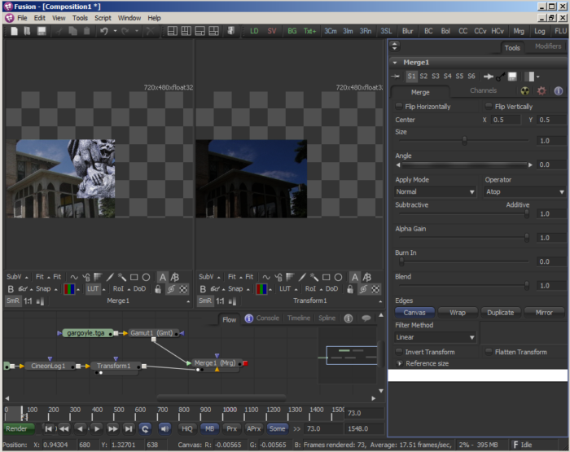Set Edges to Wrap
Viewport: 570px width, 452px height.
(458, 313)
